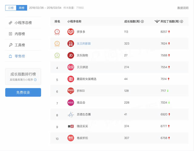
Task: Click the 贝贝拼团 app icon
Action: pos(71,67)
